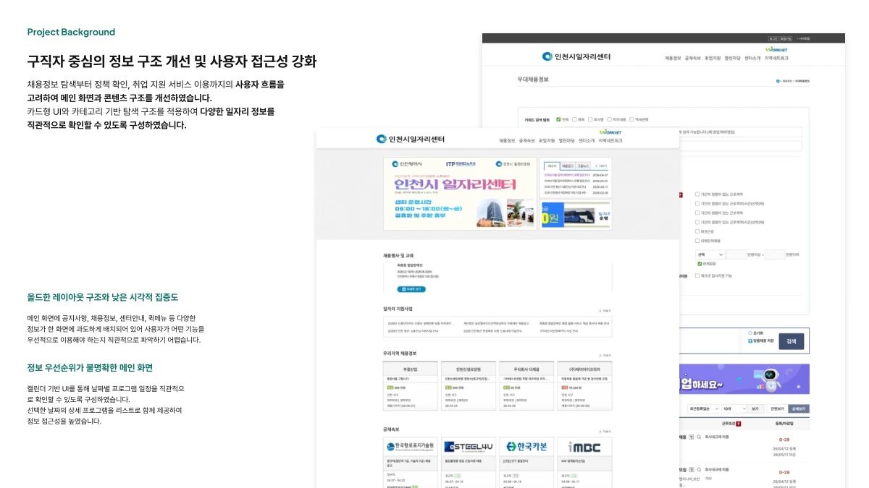Image resolution: width=869 pixels, height=488 pixels.
Task: Tick the 파견근로 checkbox
Action: [697, 231]
